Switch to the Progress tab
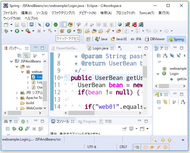The image size is (190, 153). 87,121
